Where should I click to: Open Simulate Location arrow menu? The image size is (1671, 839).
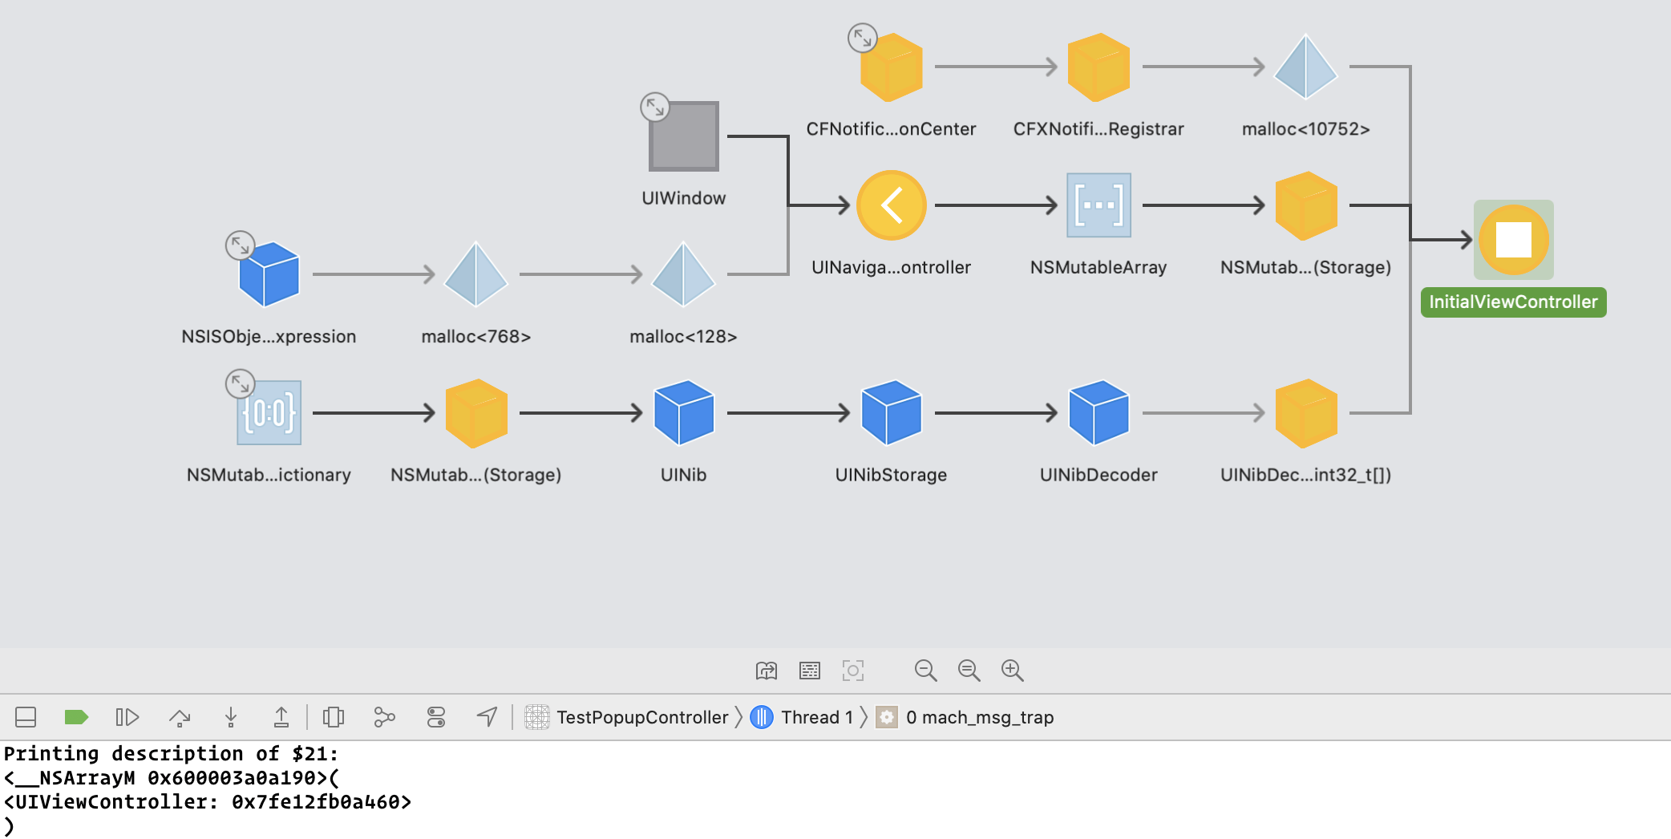487,717
